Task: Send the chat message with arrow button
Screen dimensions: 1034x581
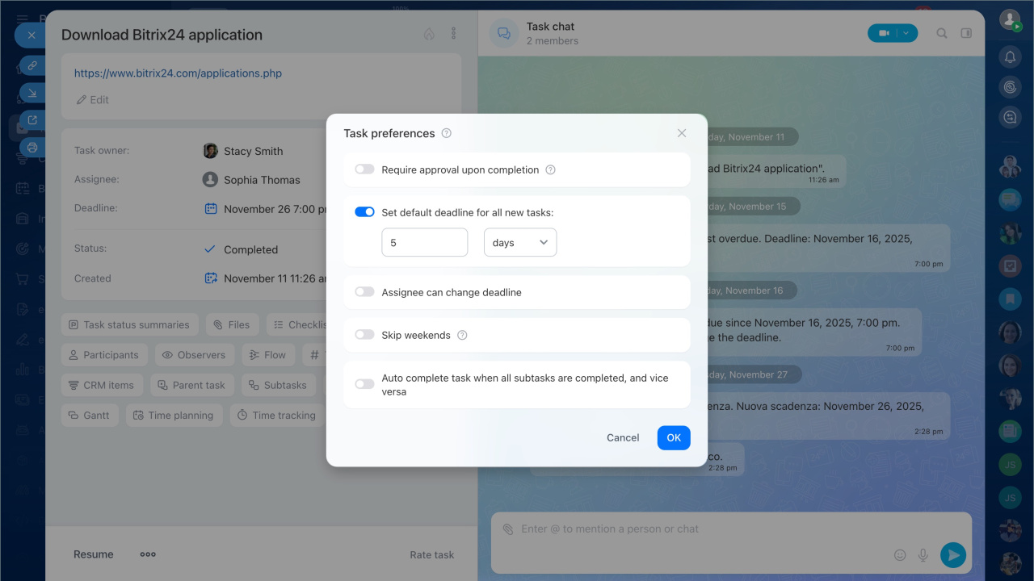Action: pos(953,554)
